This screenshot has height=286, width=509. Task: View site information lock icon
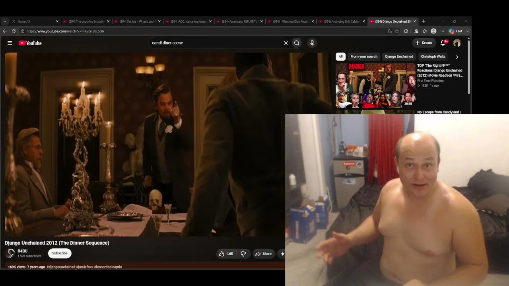coord(23,31)
